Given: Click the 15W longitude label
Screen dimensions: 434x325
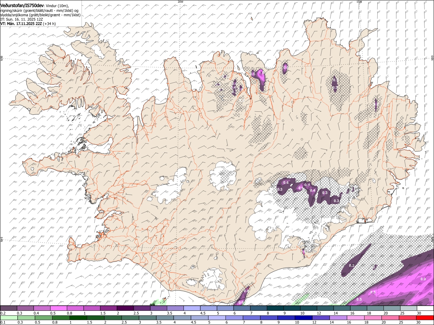Looking at the screenshot, I should (359, 2).
